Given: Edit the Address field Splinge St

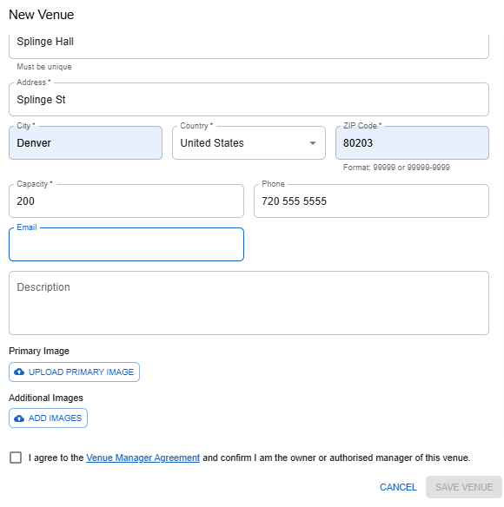Looking at the screenshot, I should click(x=249, y=99).
